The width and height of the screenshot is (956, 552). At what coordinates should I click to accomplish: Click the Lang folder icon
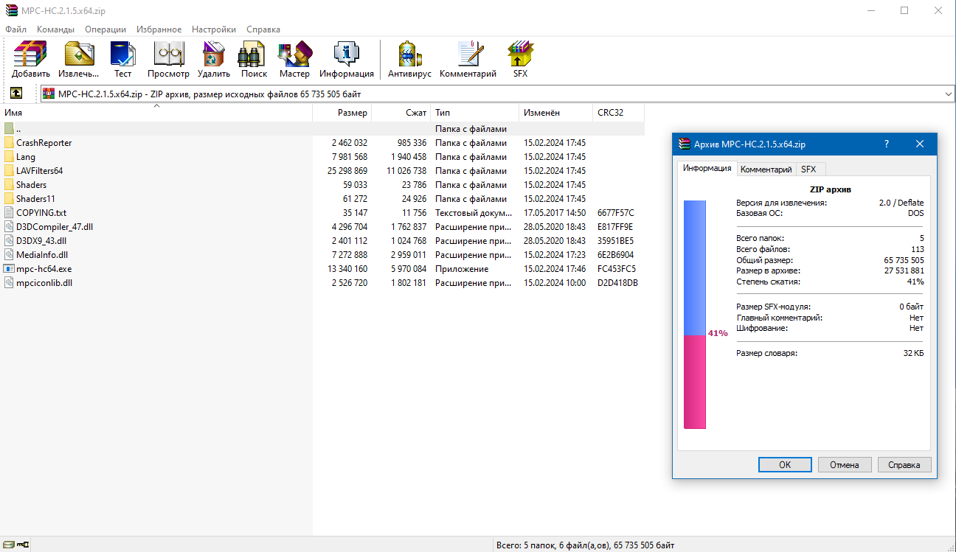tap(9, 157)
